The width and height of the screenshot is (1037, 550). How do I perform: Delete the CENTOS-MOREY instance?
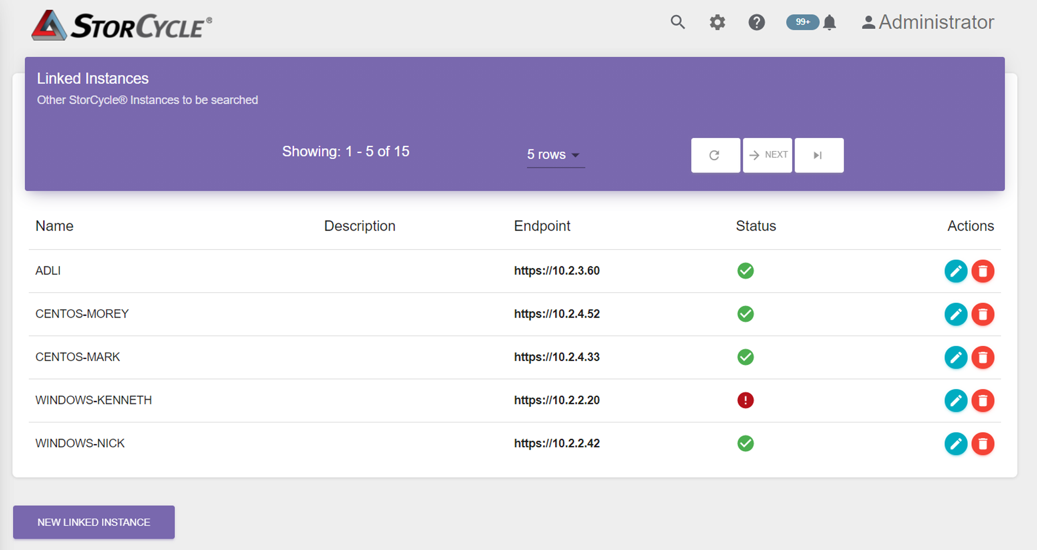(x=983, y=314)
